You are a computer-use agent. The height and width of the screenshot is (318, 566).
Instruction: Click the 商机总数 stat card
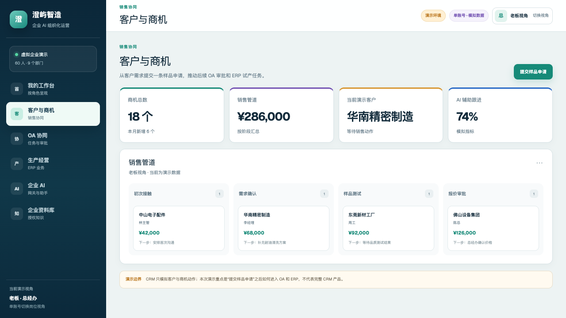pyautogui.click(x=172, y=115)
